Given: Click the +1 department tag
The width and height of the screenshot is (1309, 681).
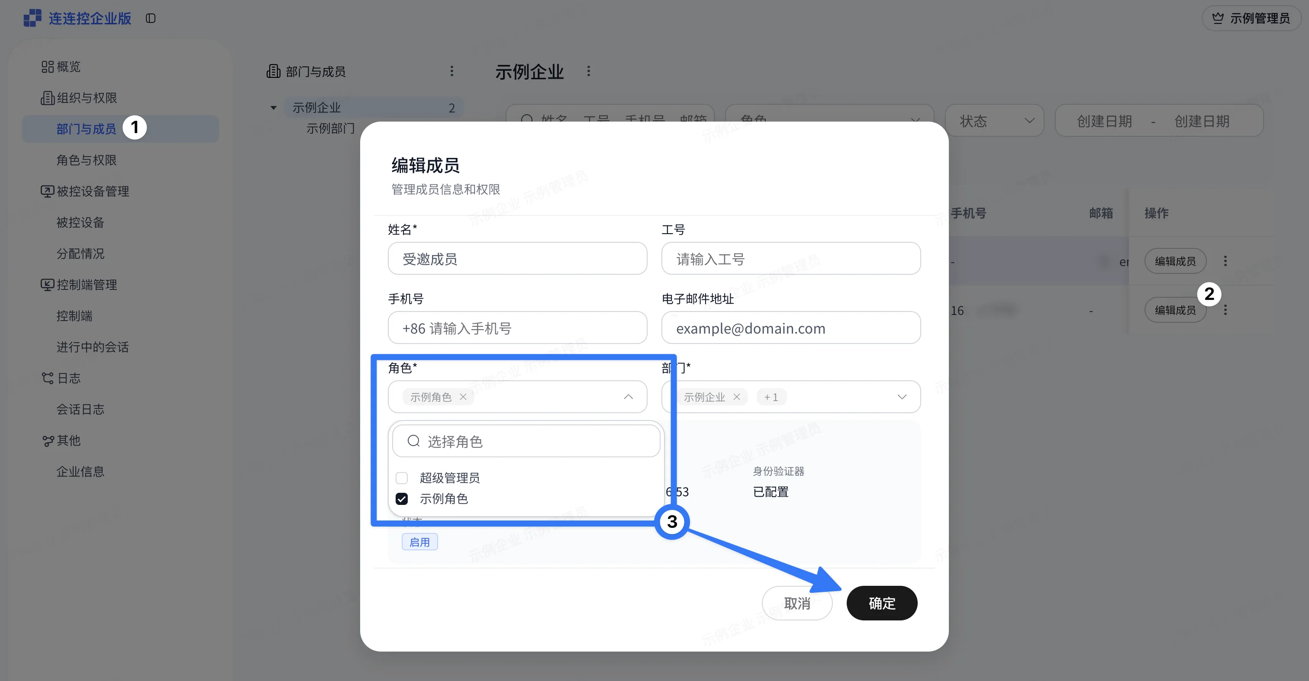Looking at the screenshot, I should tap(771, 397).
